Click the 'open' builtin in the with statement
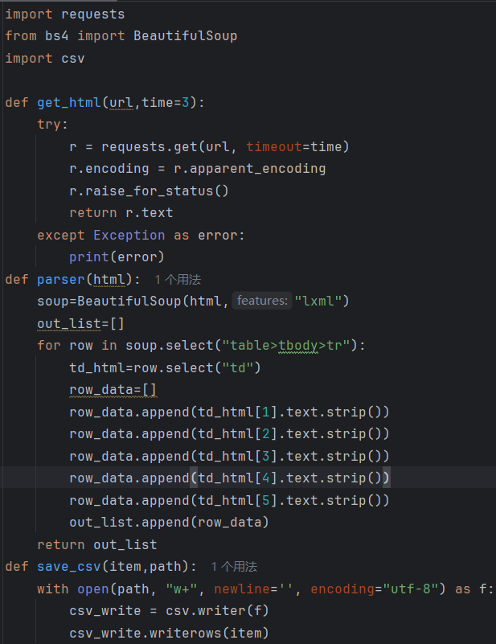Image resolution: width=496 pixels, height=644 pixels. pyautogui.click(x=92, y=589)
